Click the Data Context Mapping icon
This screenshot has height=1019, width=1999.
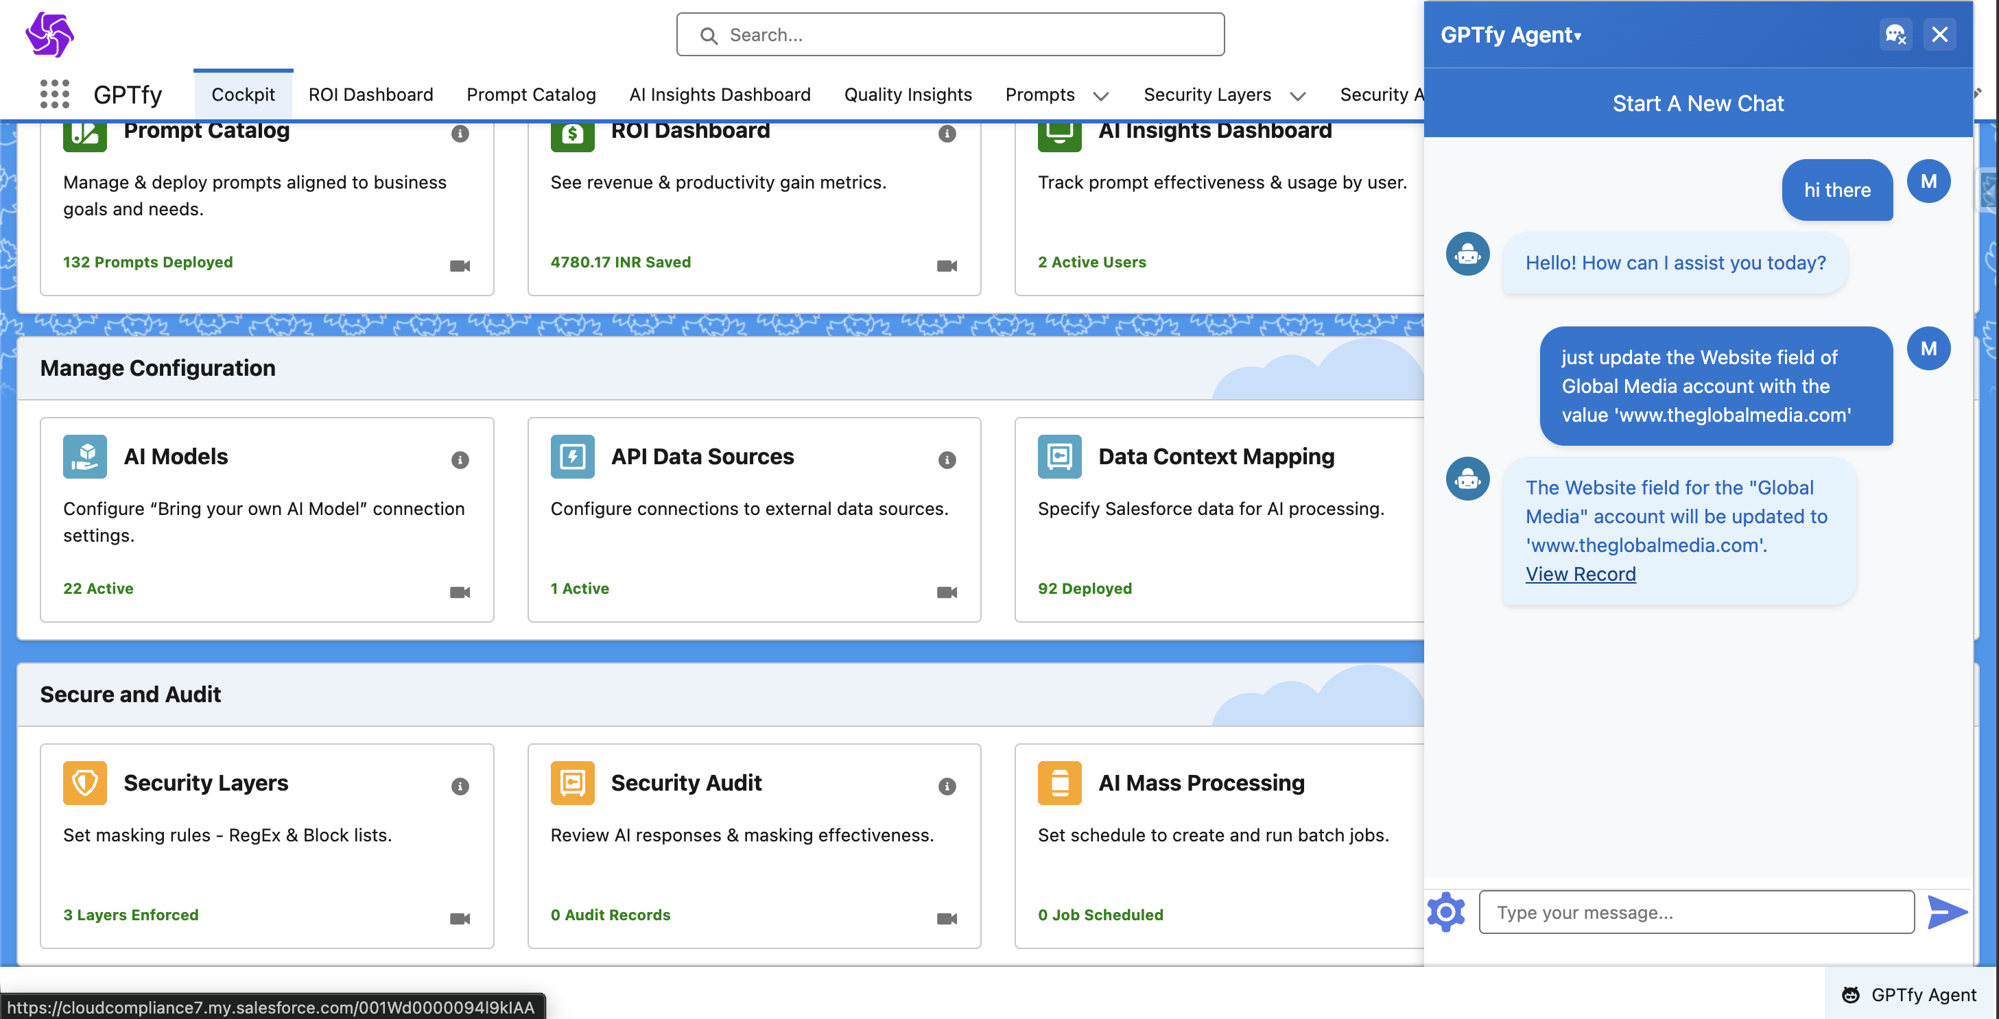1058,456
